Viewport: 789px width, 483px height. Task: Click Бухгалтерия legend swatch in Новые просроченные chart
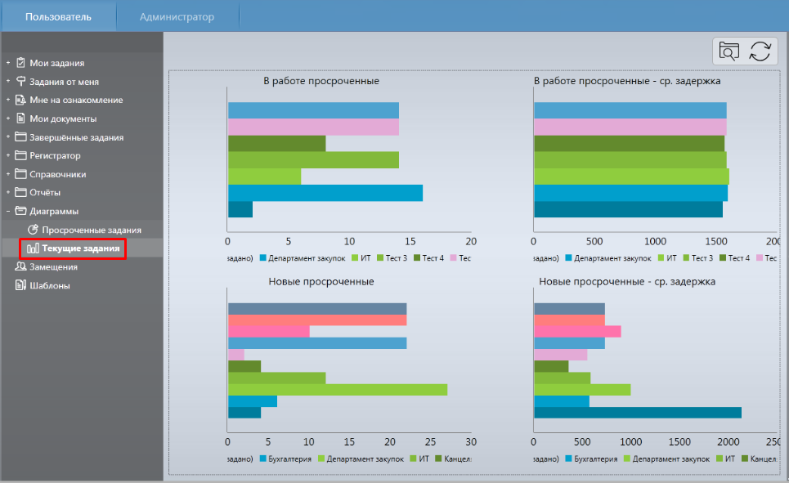(x=263, y=459)
